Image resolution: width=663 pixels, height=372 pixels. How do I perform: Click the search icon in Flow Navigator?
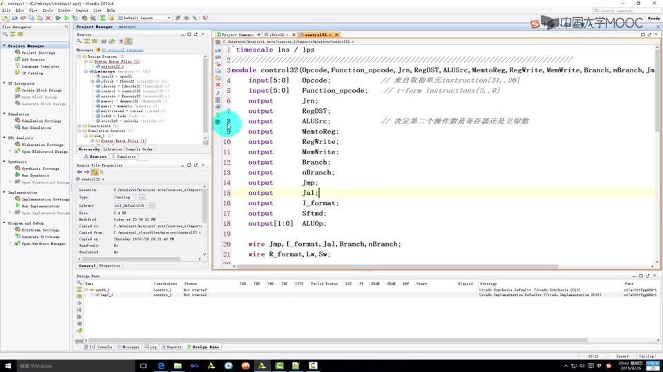point(5,34)
